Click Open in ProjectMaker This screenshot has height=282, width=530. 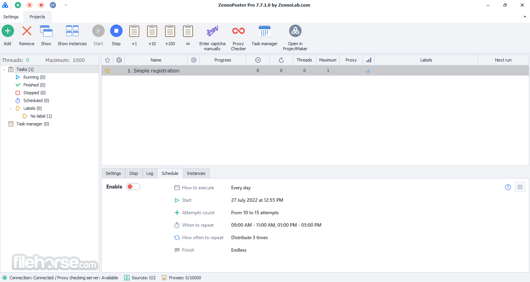pyautogui.click(x=295, y=38)
